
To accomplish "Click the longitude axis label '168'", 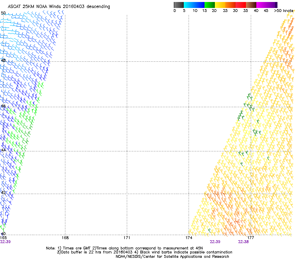I will tap(65, 238).
